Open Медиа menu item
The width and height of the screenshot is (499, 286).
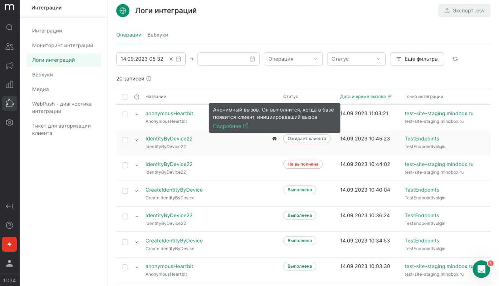point(41,89)
